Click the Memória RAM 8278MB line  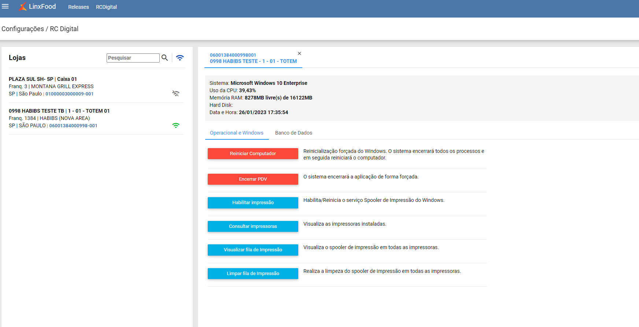(x=261, y=98)
